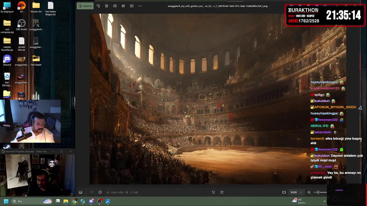The height and width of the screenshot is (206, 367).
Task: Open the Windows Start menu
Action: click(6, 201)
